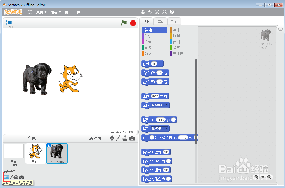Click value 0 in 将y坐标设定为 block

coord(168,179)
